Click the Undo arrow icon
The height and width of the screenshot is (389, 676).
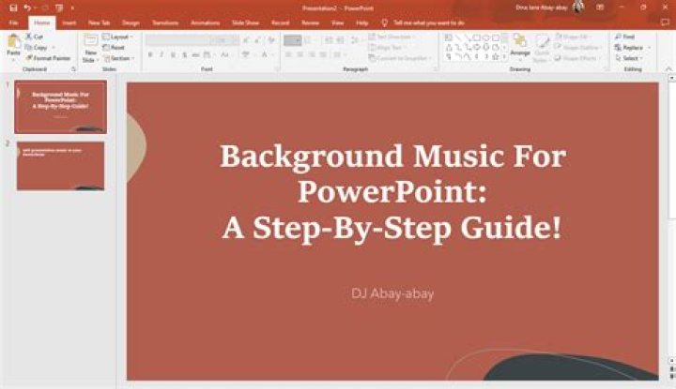(27, 7)
